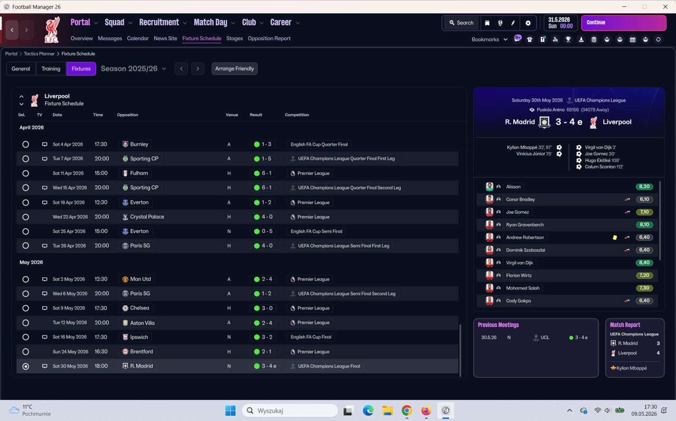
Task: Click the Burnley club badge icon
Action: pyautogui.click(x=125, y=144)
